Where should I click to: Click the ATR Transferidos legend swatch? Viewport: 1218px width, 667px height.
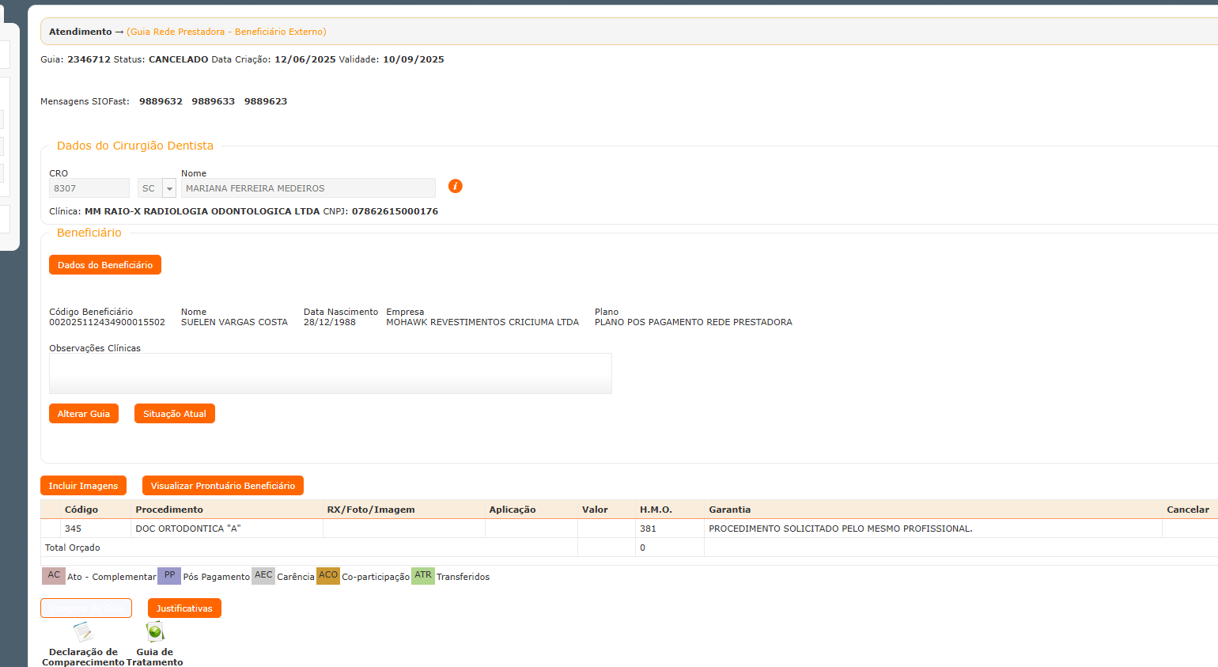coord(423,576)
